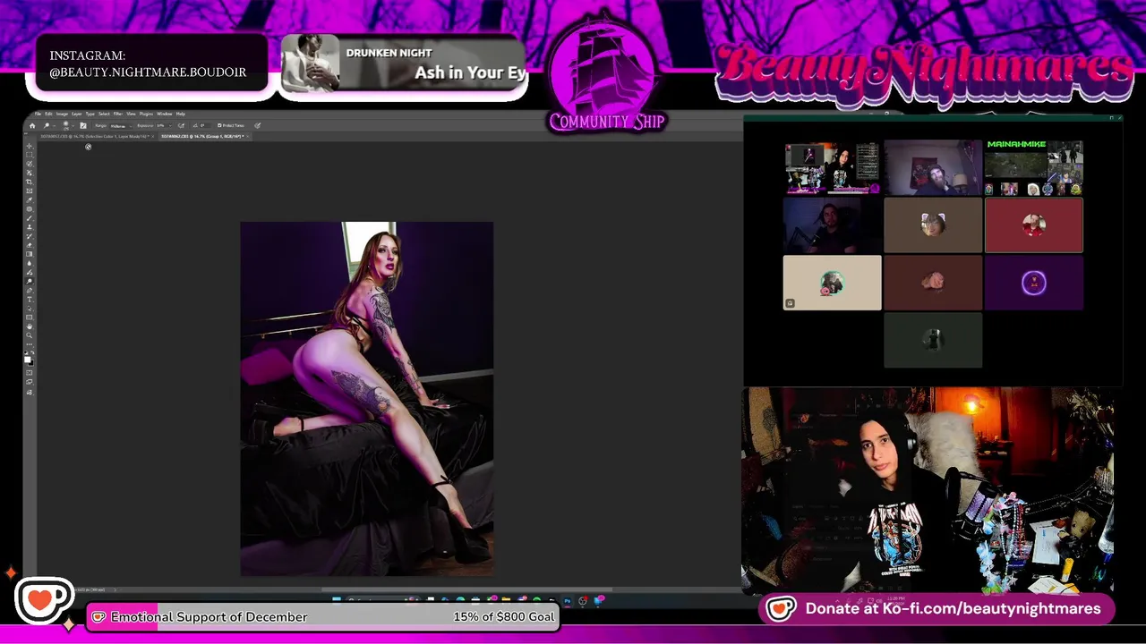Select the Rectangle shape tool

point(30,318)
